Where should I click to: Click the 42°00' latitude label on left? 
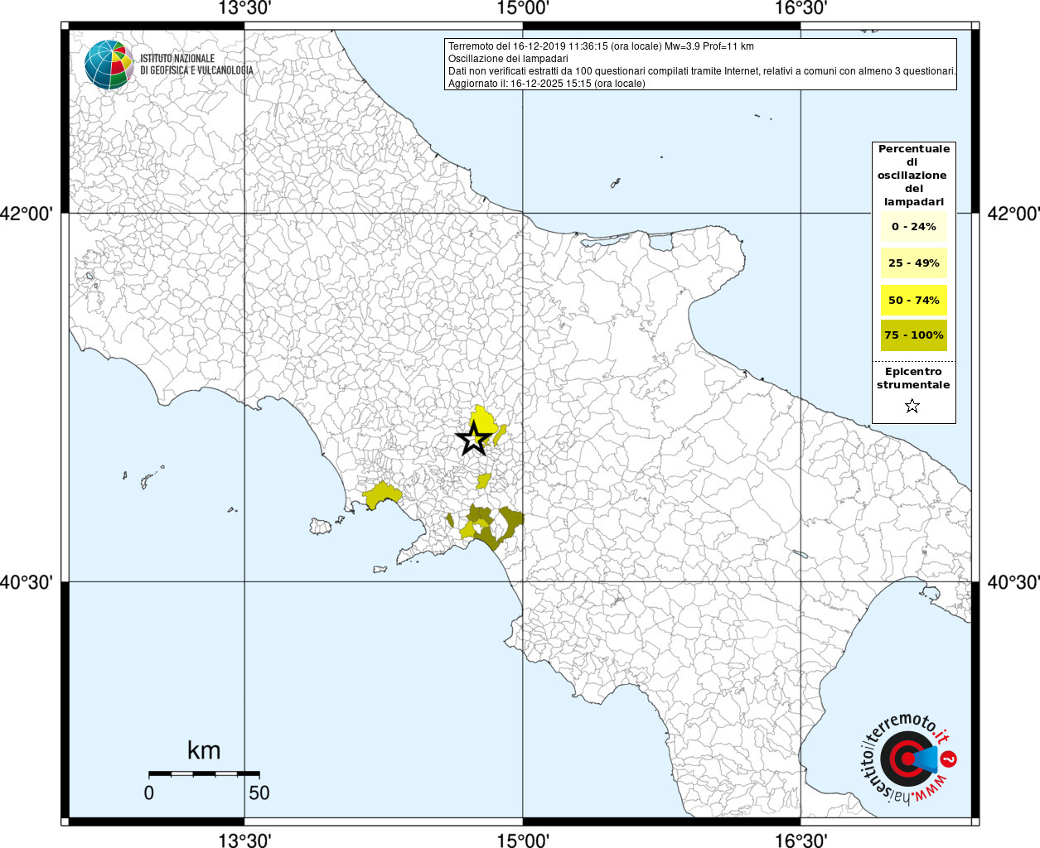tap(27, 214)
